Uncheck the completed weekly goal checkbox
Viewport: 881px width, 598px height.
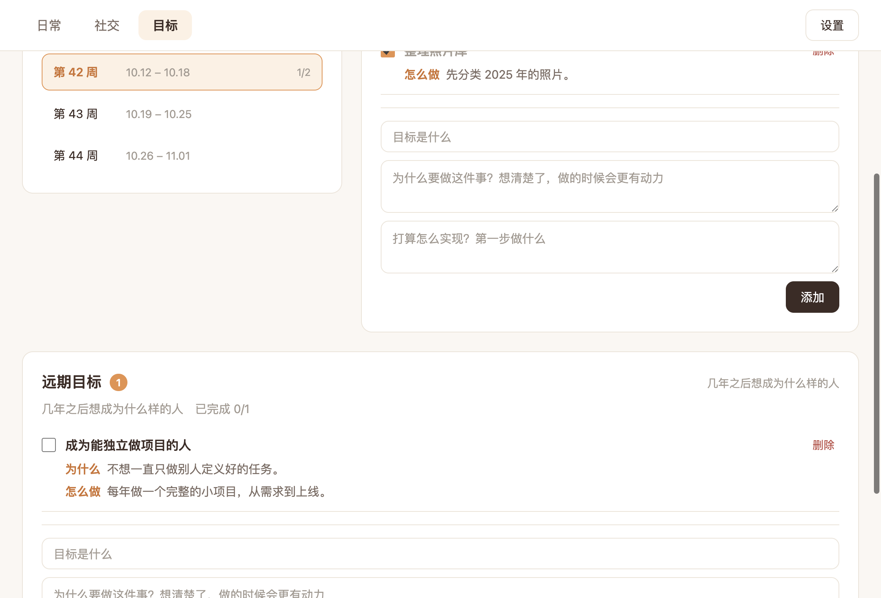pyautogui.click(x=387, y=54)
